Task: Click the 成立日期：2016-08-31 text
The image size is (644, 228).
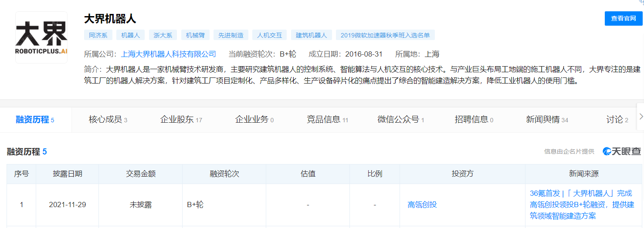Action: (x=346, y=54)
